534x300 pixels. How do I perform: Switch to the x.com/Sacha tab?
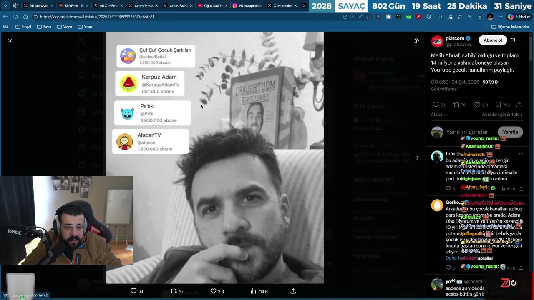(x=178, y=6)
